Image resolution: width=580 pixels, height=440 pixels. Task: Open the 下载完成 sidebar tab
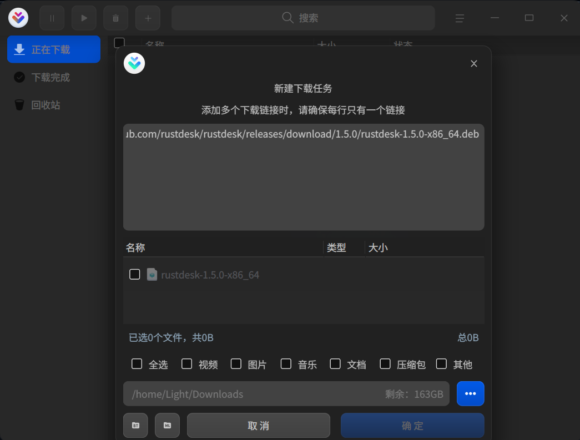tap(54, 77)
